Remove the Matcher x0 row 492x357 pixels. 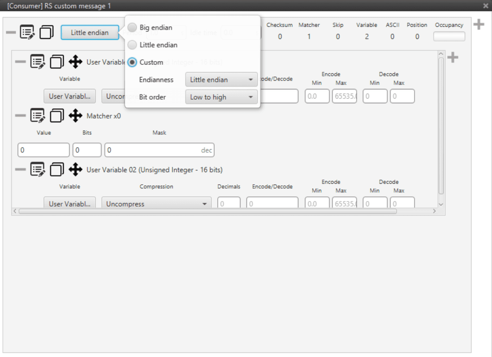tap(20, 116)
